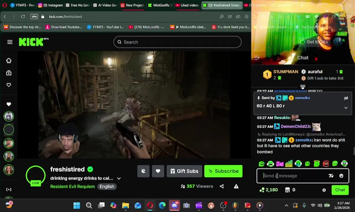
Task: Open zemolkx profile in pinned message
Action: pyautogui.click(x=303, y=98)
